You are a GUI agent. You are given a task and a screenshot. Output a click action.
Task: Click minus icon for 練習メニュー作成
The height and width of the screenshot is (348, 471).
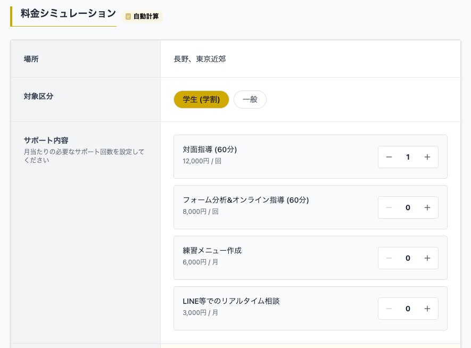tap(389, 258)
